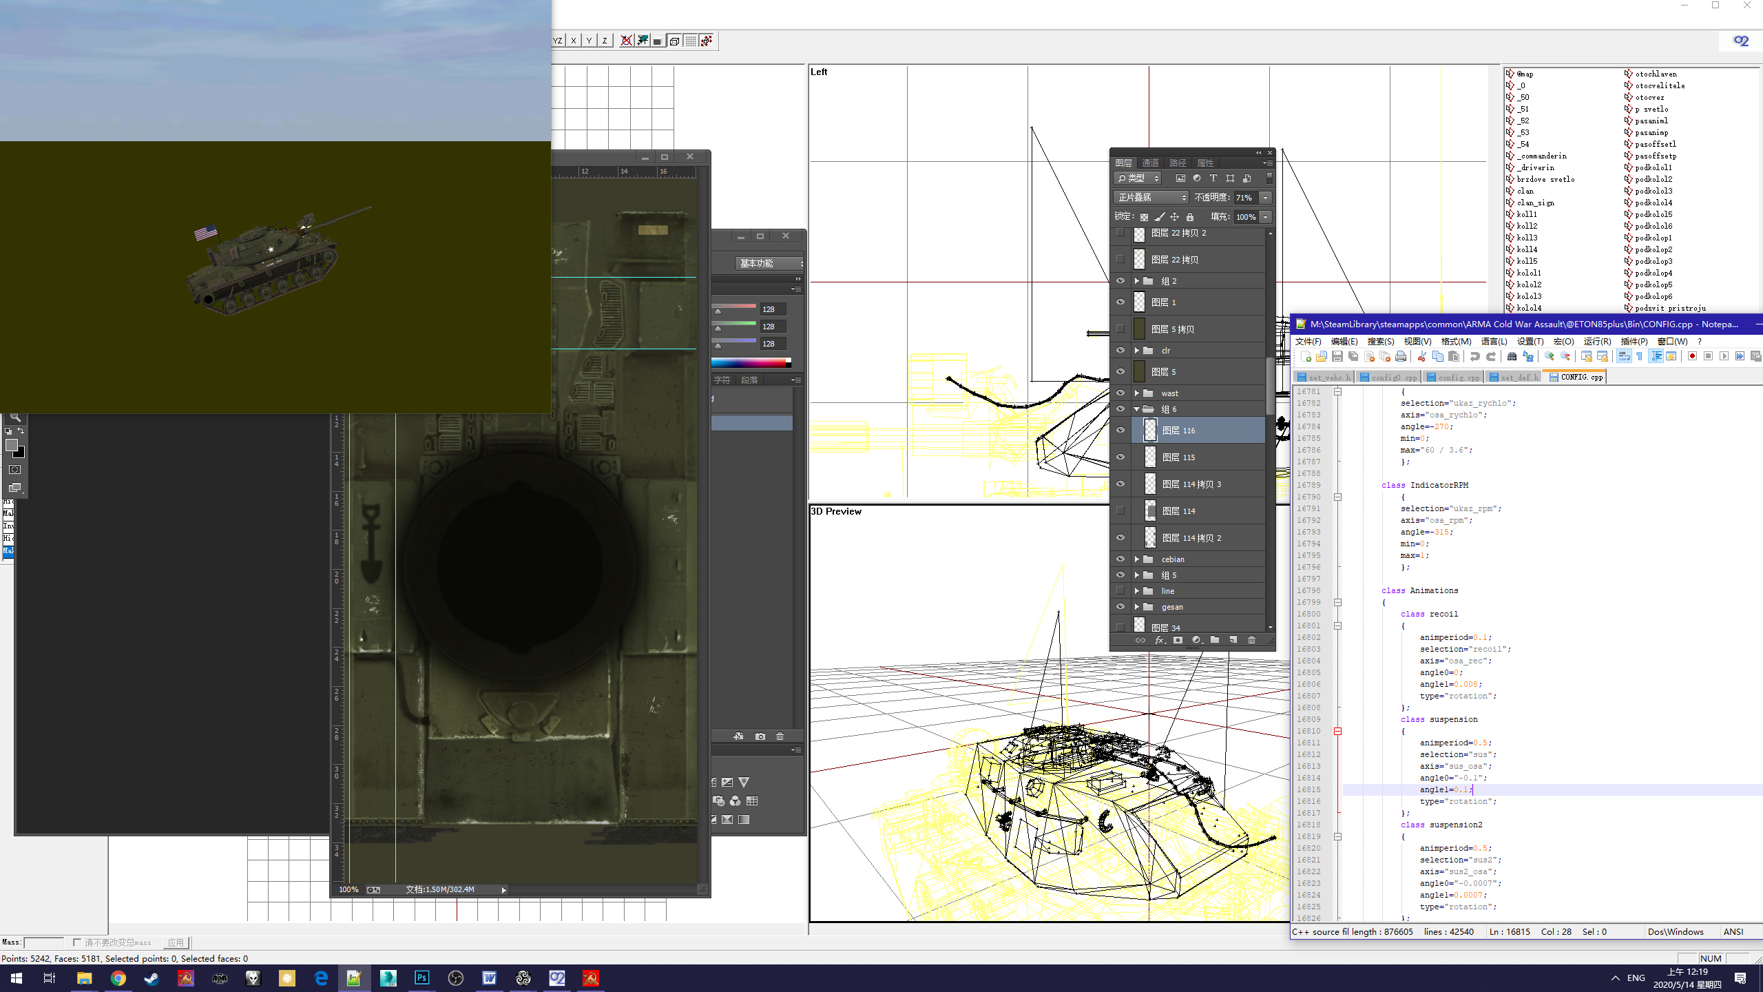The image size is (1763, 992).
Task: Click the Cut scissors icon in Notepad++
Action: 1421,356
